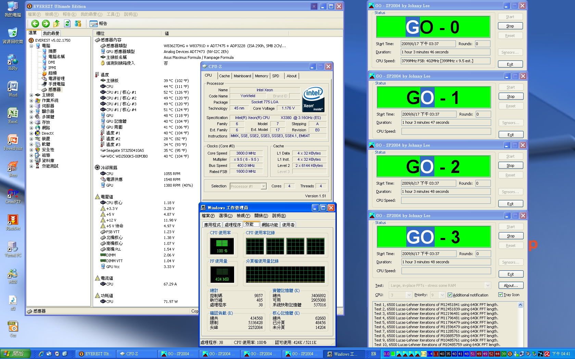Open the MP3 file icon on desktop
The width and height of the screenshot is (575, 359).
13,303
